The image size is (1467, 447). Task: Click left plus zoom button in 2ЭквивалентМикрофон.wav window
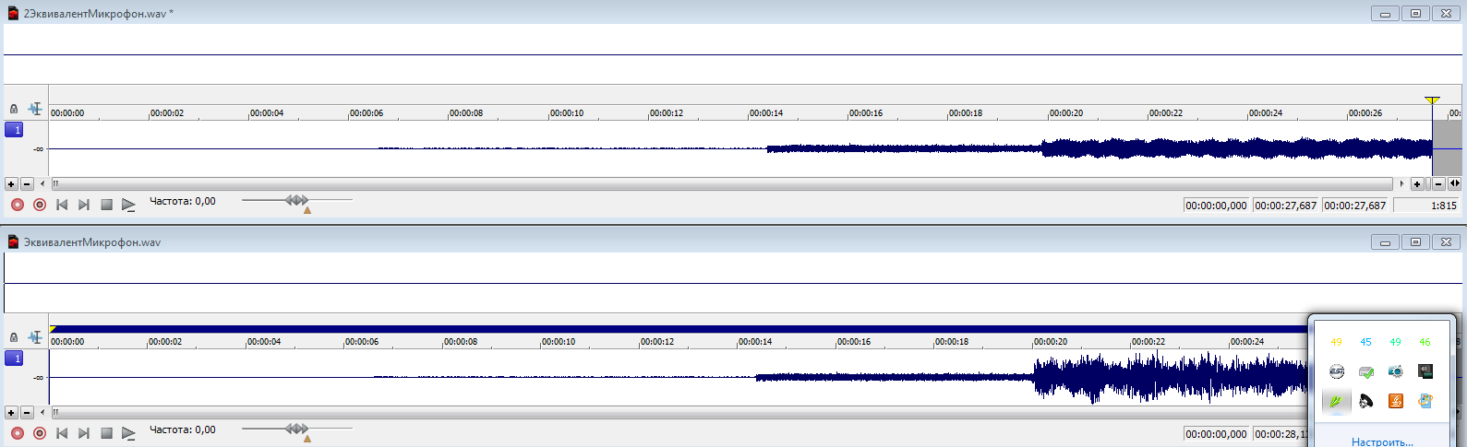click(x=11, y=184)
